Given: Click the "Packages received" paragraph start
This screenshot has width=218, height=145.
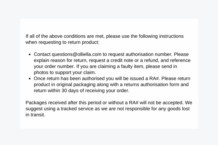Looking at the screenshot, I should coord(46,103).
